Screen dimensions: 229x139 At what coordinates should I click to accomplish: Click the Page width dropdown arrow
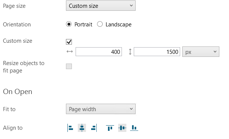tap(131, 109)
